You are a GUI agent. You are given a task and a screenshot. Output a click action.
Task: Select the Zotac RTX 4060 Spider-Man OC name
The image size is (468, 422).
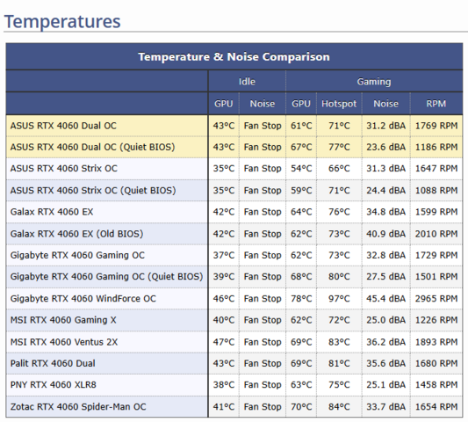point(78,407)
